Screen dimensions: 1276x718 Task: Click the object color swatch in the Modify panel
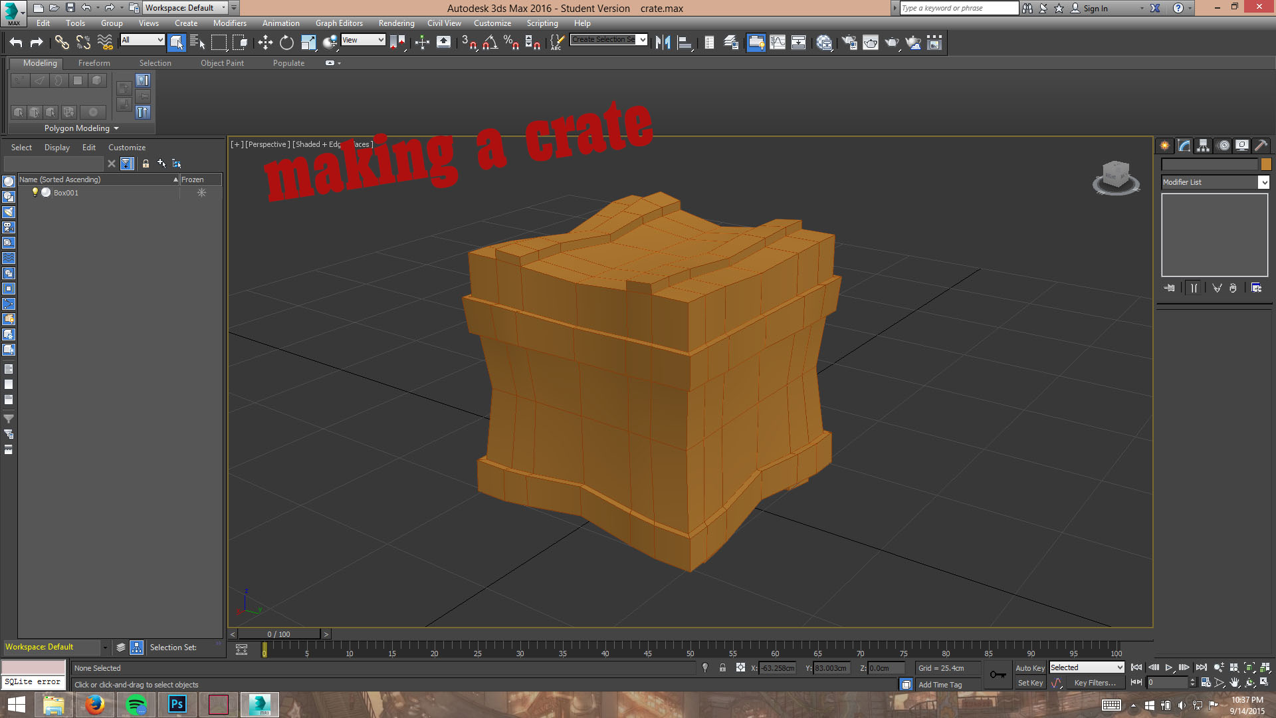point(1266,163)
